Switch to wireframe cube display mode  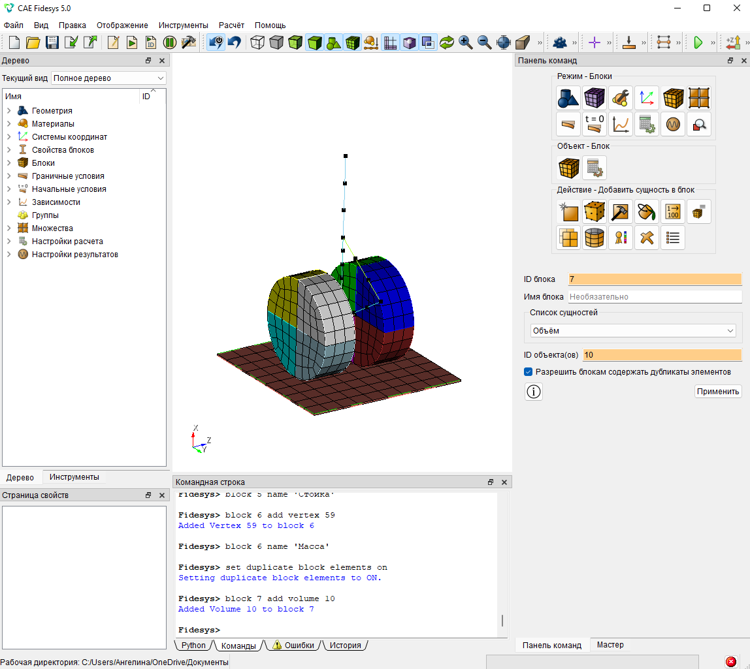tap(257, 42)
